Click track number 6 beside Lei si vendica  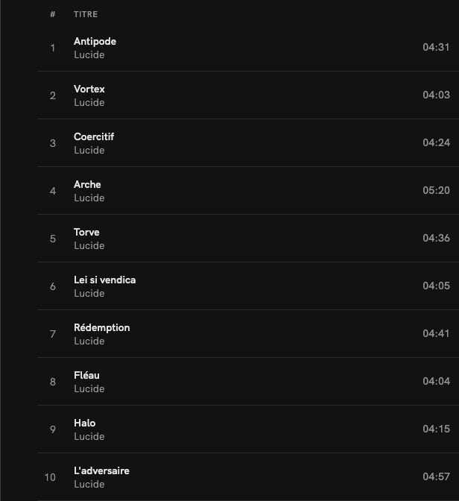pos(53,286)
